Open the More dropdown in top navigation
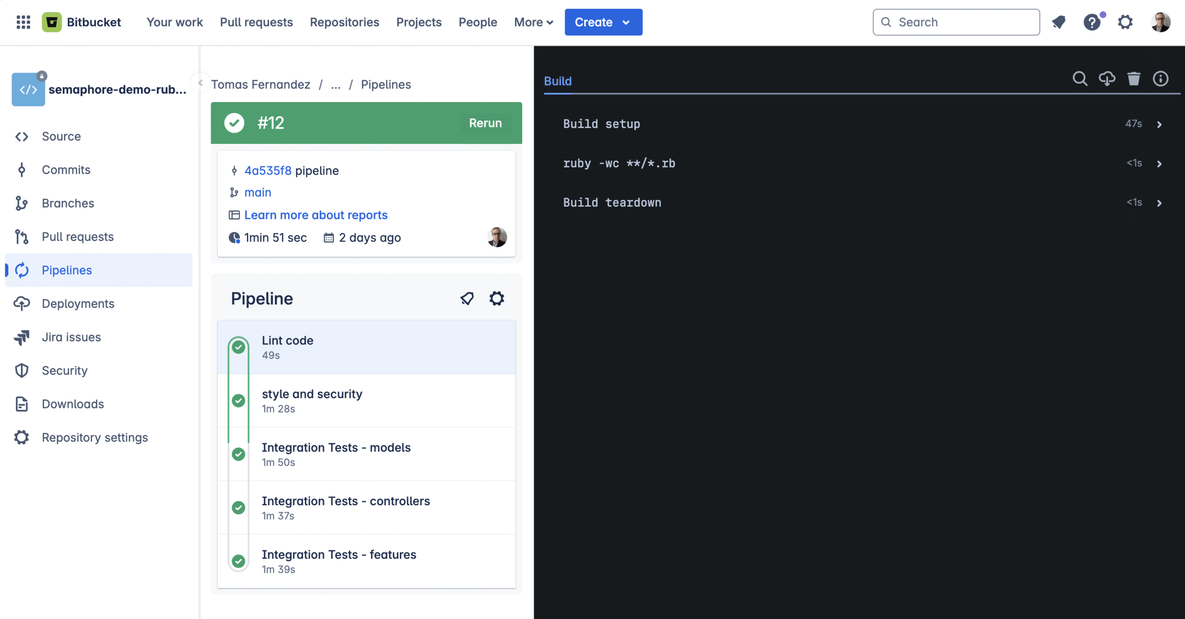 tap(534, 22)
